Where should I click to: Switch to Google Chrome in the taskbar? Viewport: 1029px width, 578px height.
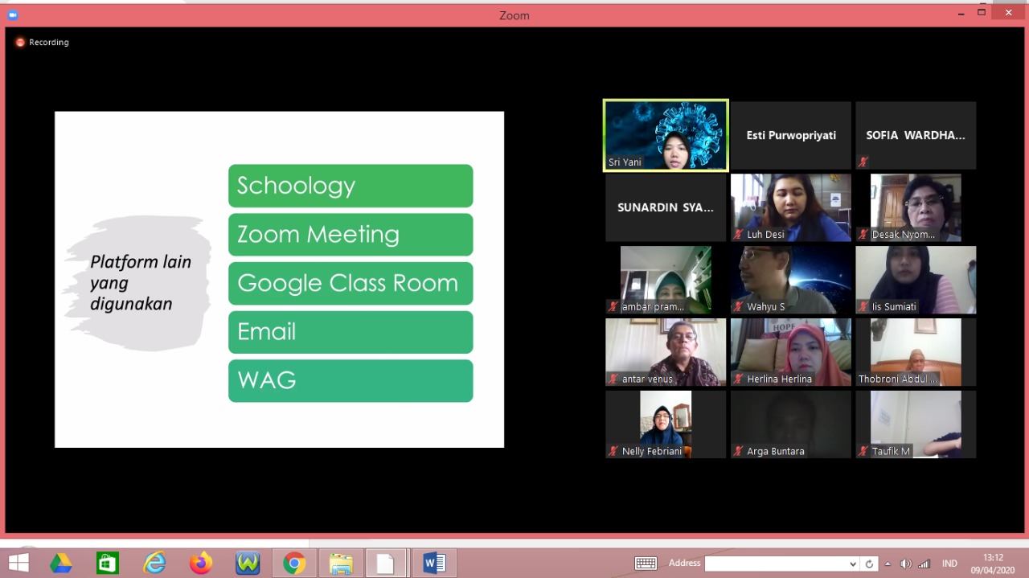tap(294, 564)
